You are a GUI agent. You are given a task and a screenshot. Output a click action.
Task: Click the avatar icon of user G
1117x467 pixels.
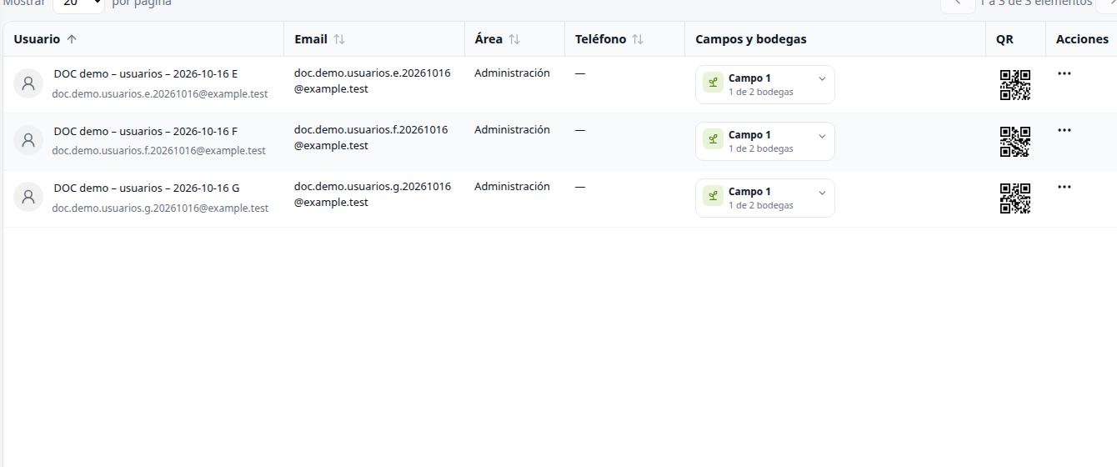(x=28, y=197)
